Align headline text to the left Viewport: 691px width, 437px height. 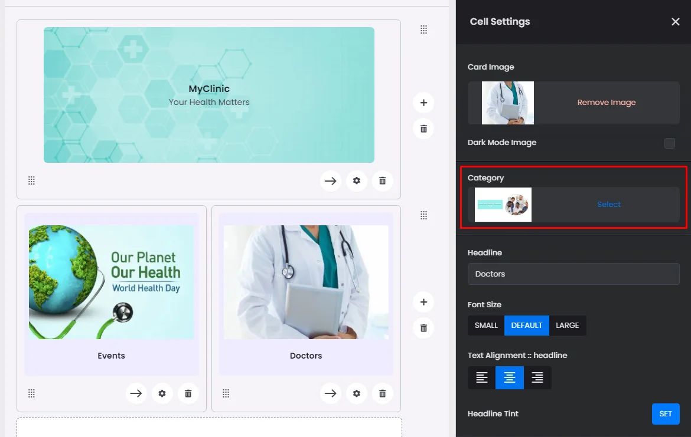tap(482, 378)
